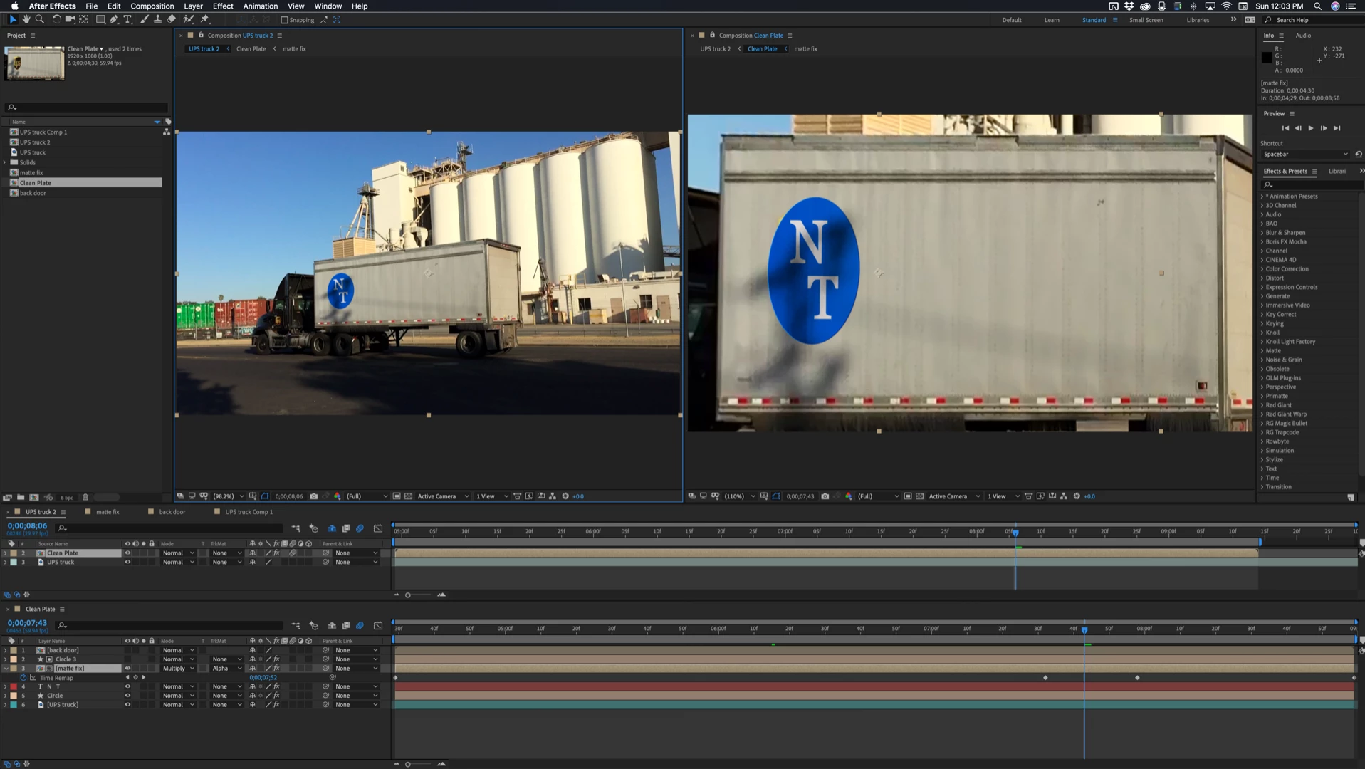Image resolution: width=1365 pixels, height=769 pixels.
Task: Select the Hand tool
Action: [x=26, y=19]
